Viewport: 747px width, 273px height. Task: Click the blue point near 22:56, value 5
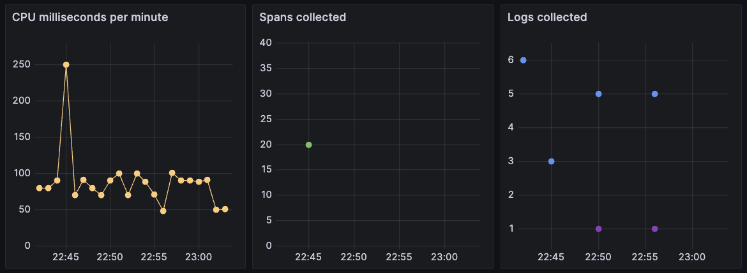[x=654, y=94]
